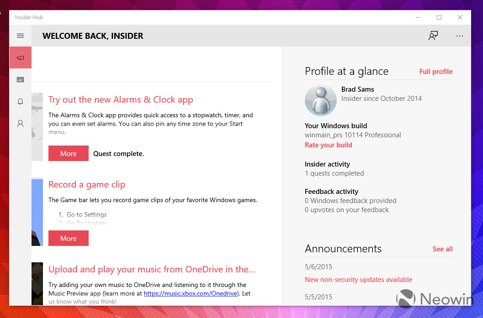Screen dimensions: 483x318
Task: Click the 'Profile at a glance' heading
Action: pos(346,71)
